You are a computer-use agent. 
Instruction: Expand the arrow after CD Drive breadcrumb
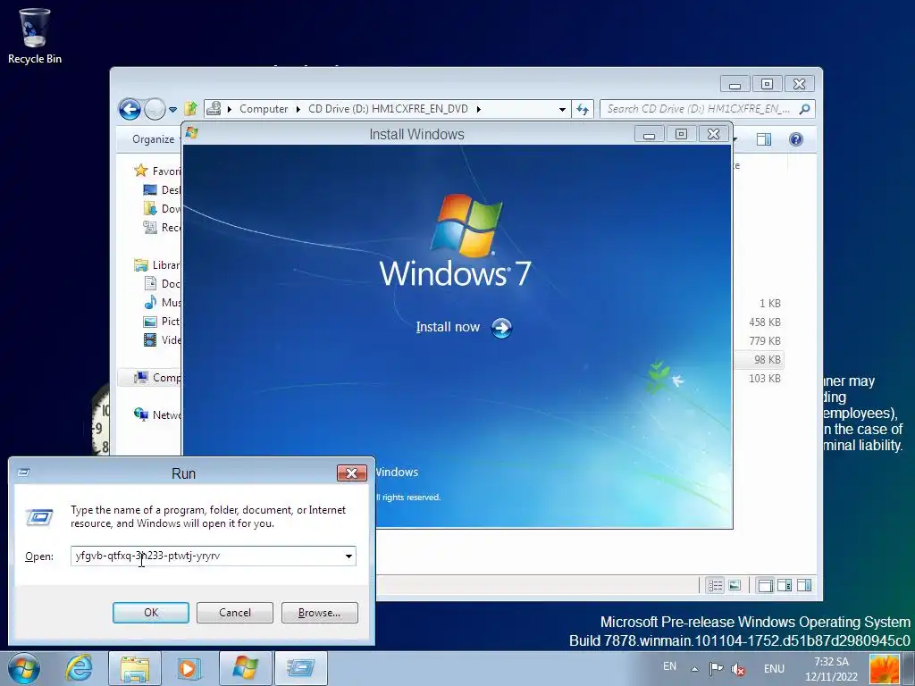point(479,109)
